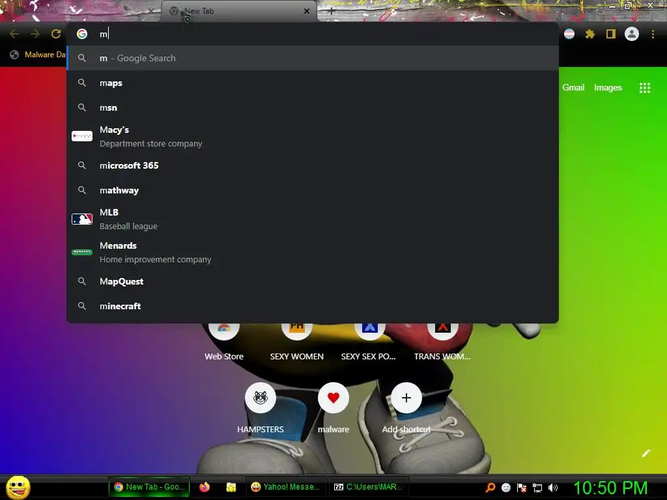Switch to the active New Tab tab

tap(239, 11)
